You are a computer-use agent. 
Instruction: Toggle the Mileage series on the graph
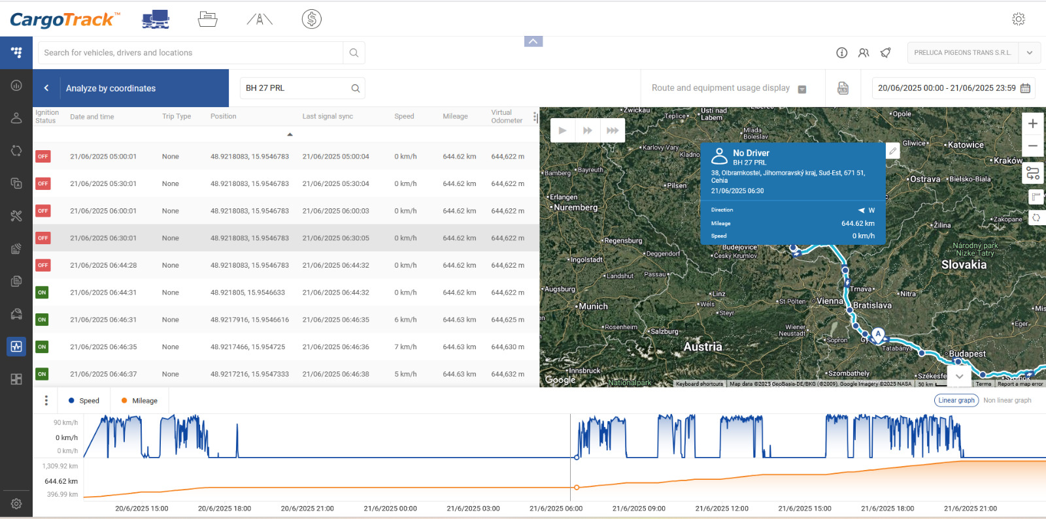click(x=139, y=401)
